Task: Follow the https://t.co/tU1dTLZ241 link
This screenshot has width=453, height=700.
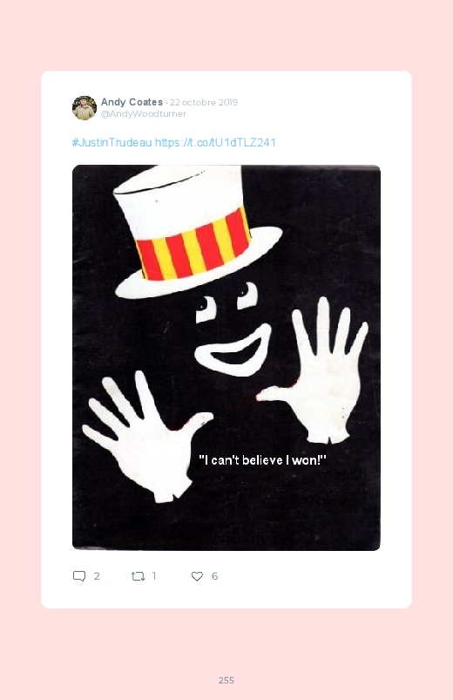Action: [x=215, y=142]
